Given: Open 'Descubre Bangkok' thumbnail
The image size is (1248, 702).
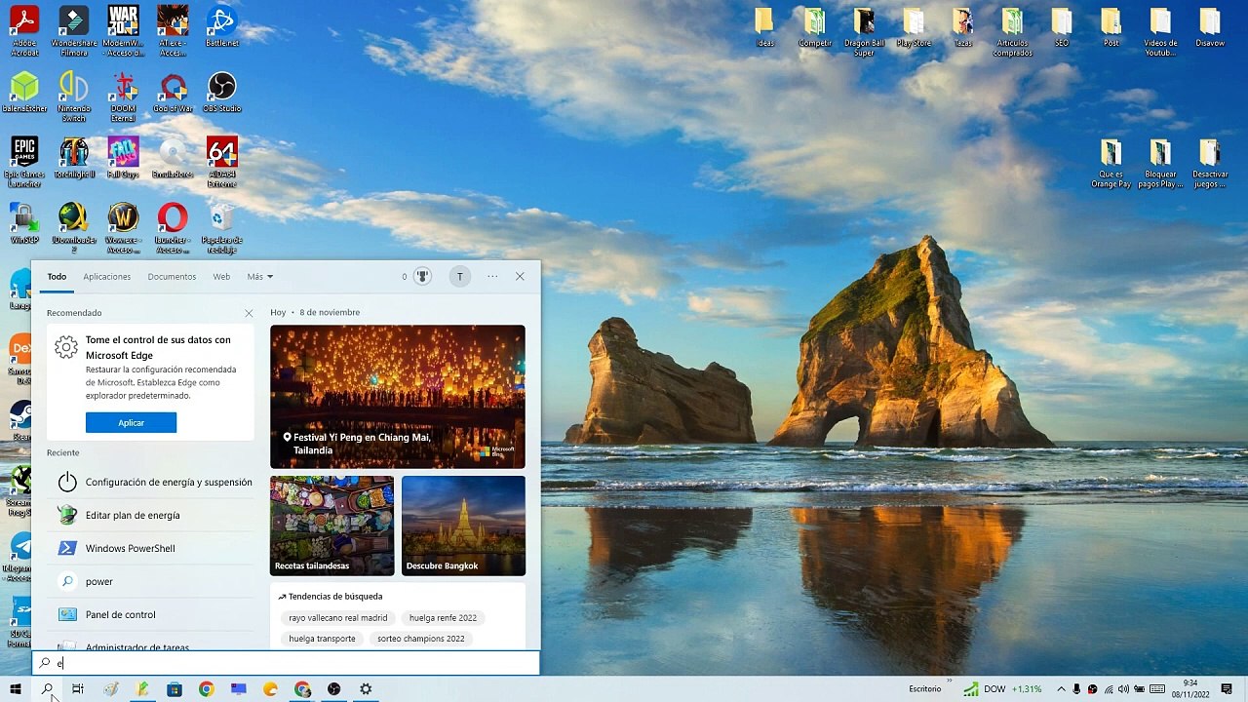Looking at the screenshot, I should coord(463,526).
